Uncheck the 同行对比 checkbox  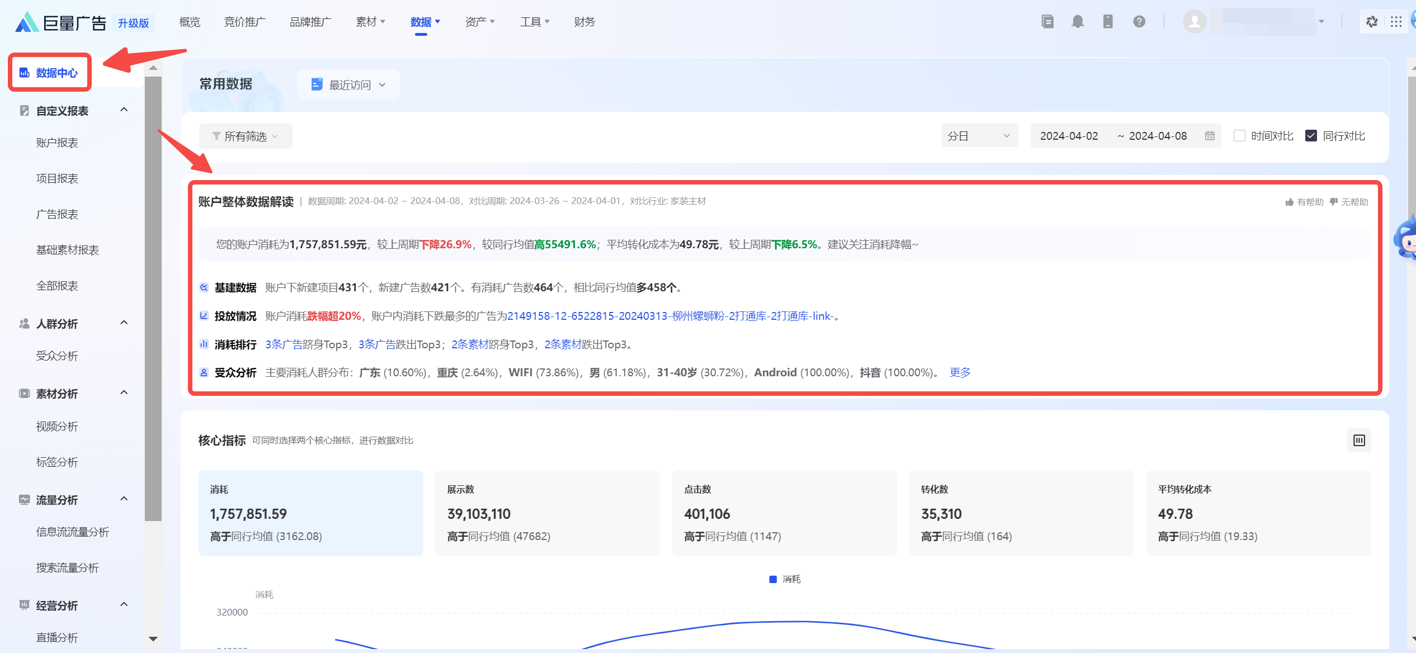pos(1311,136)
